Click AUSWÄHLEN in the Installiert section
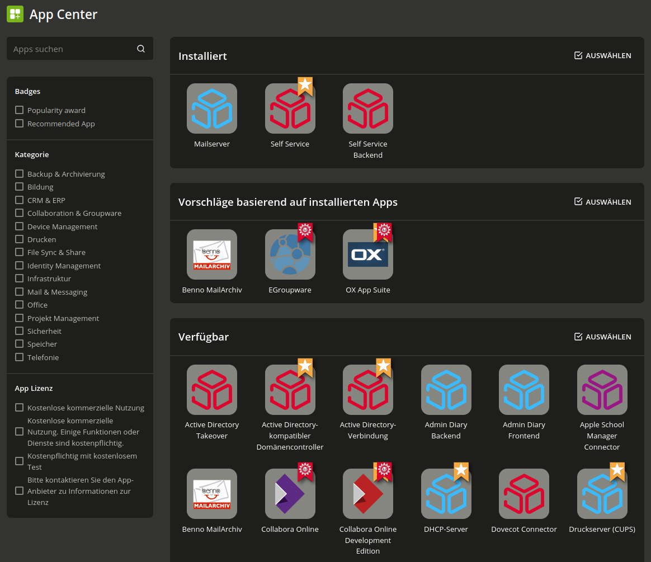This screenshot has height=562, width=651. [x=602, y=55]
